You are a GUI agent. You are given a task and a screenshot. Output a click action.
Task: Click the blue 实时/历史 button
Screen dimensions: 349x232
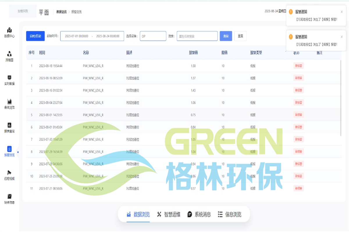pos(35,36)
